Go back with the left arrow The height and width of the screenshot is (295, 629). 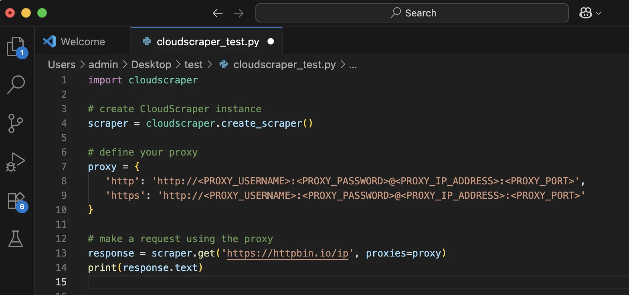pos(218,13)
